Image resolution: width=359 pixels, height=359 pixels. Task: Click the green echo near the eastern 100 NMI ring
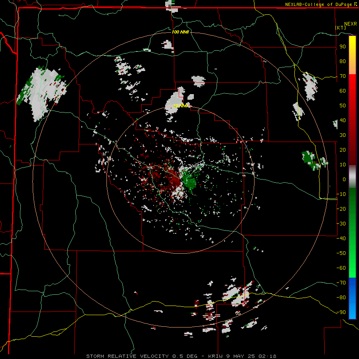pyautogui.click(x=311, y=160)
